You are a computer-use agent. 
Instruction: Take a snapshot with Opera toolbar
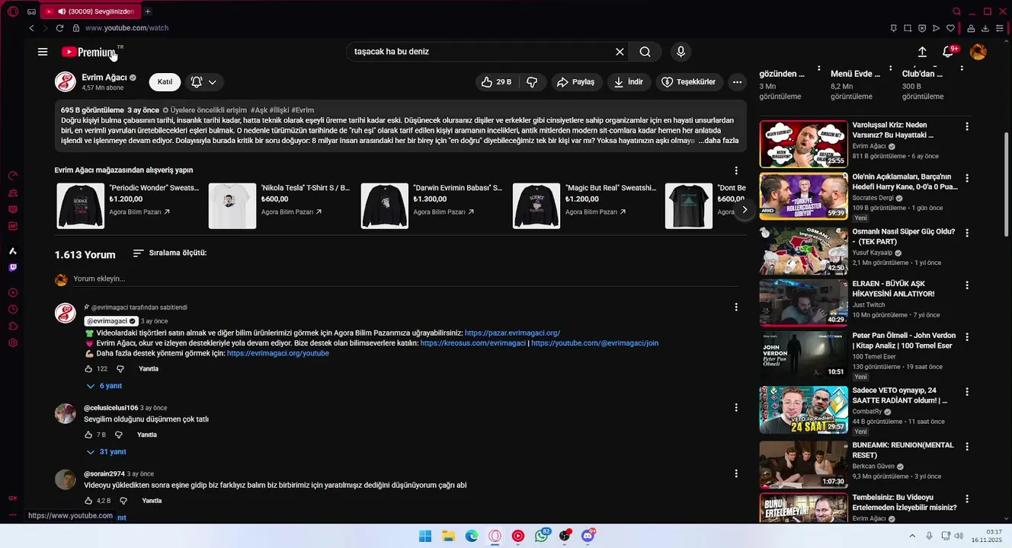coord(908,28)
